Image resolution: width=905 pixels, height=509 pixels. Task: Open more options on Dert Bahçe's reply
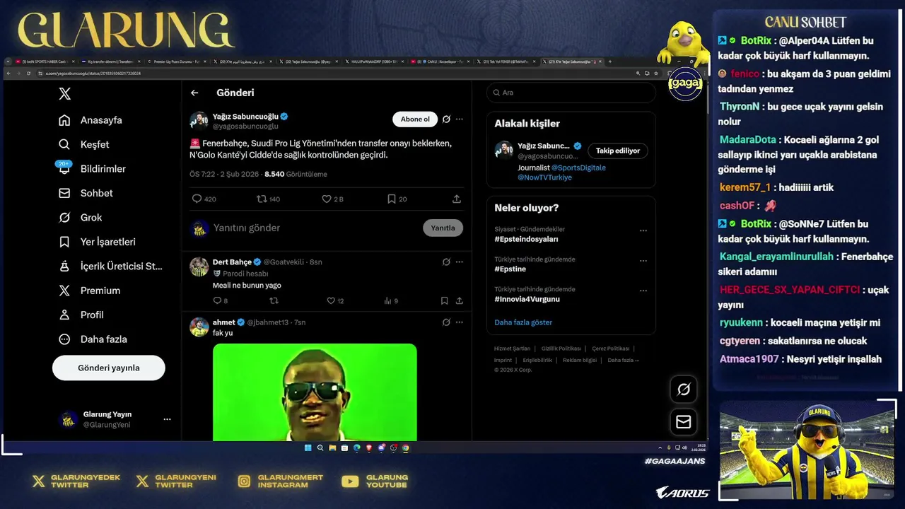(460, 262)
